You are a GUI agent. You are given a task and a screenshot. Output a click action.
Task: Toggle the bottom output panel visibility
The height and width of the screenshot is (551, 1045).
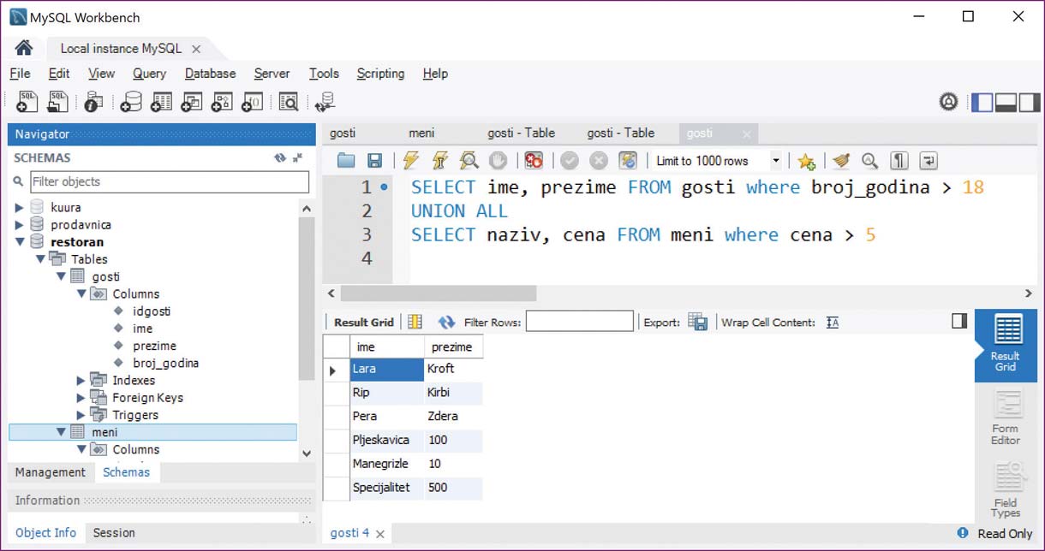1006,103
